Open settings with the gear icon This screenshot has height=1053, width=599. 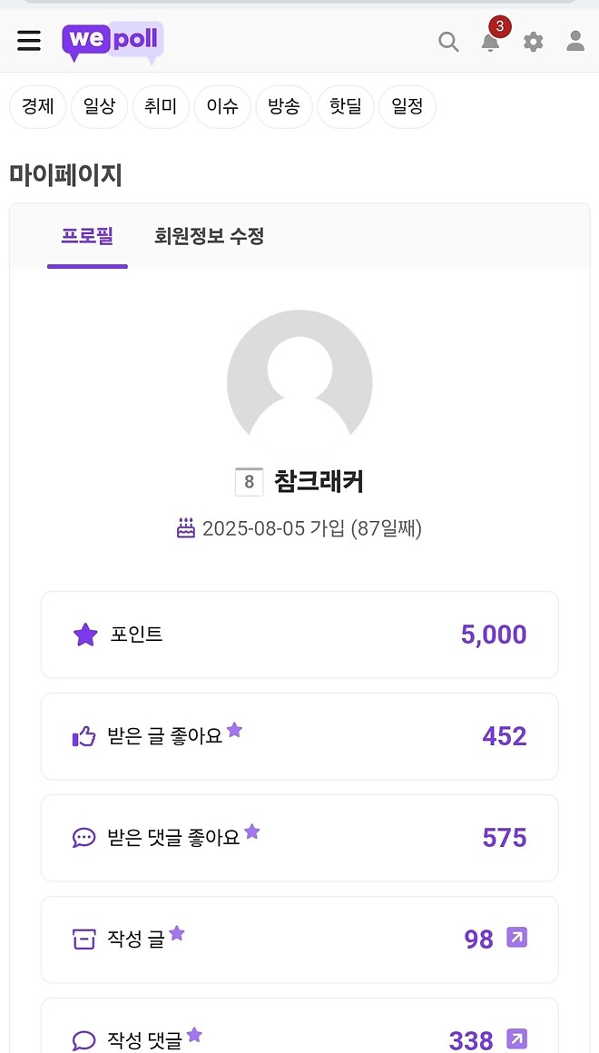pyautogui.click(x=533, y=41)
